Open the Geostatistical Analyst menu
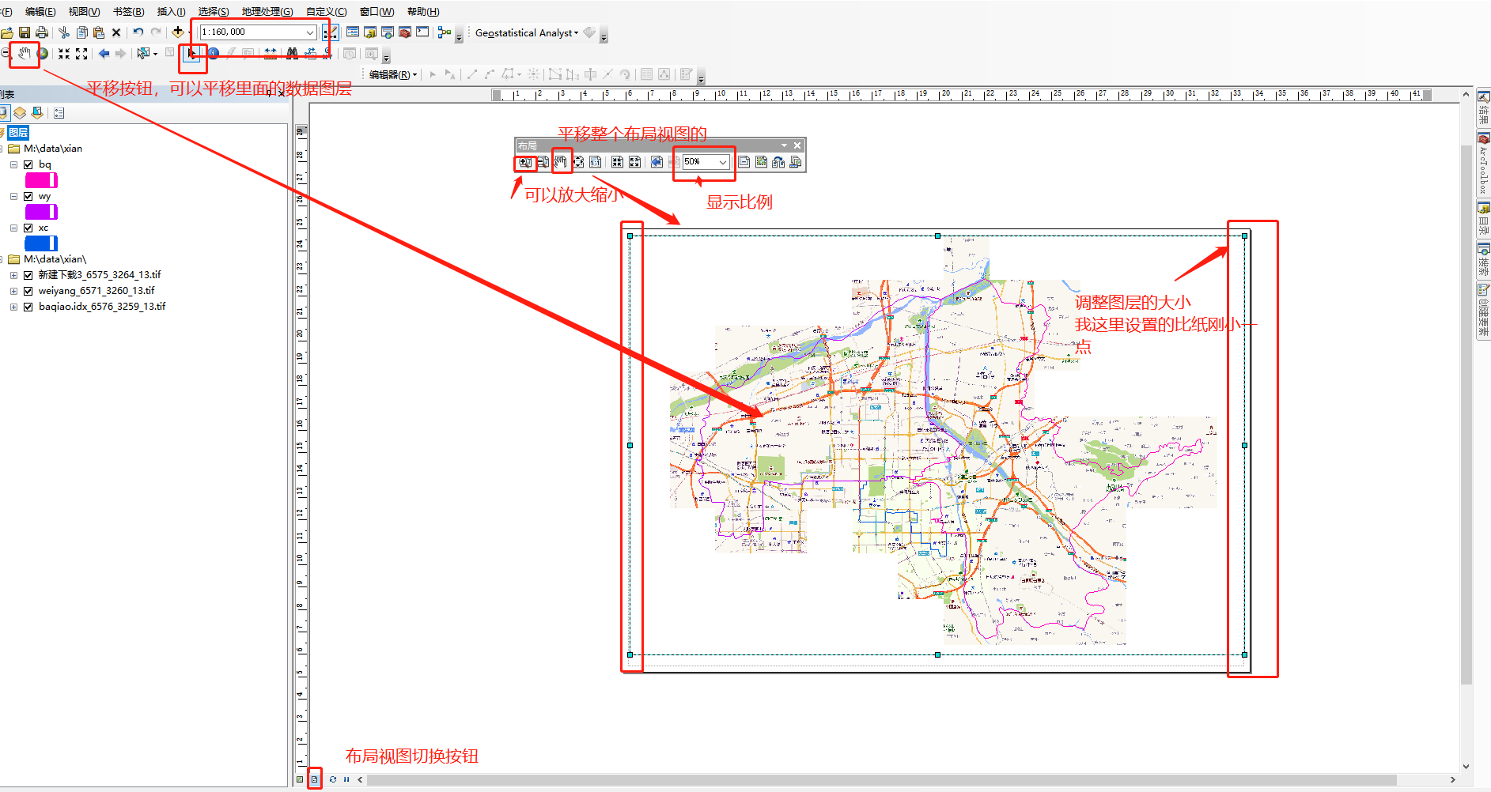Viewport: 1491px width, 792px height. [x=526, y=32]
